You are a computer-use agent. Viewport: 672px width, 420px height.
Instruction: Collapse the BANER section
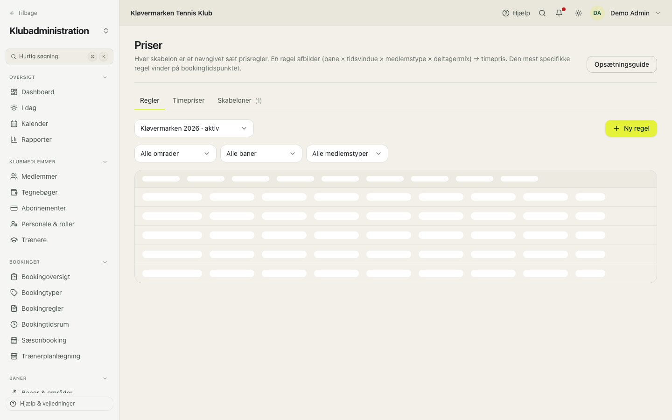pos(105,378)
